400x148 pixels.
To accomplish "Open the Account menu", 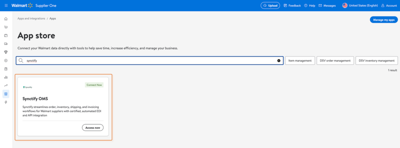I will [389, 5].
